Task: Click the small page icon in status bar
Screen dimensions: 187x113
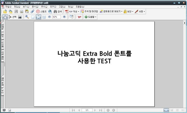Action: pyautogui.click(x=10, y=110)
